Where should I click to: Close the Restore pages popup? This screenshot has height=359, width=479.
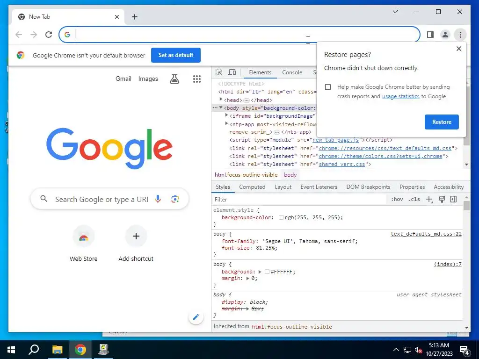pyautogui.click(x=458, y=49)
